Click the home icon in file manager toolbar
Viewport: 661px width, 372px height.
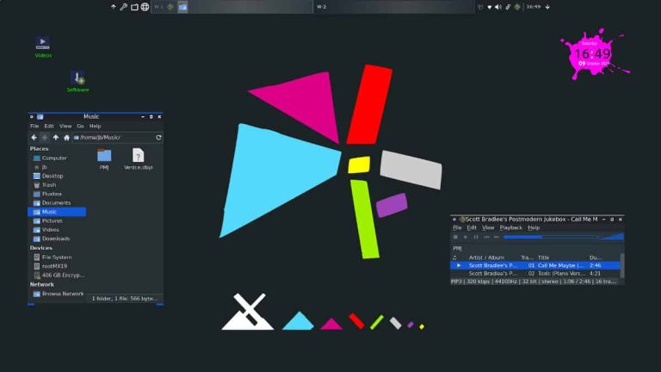66,137
